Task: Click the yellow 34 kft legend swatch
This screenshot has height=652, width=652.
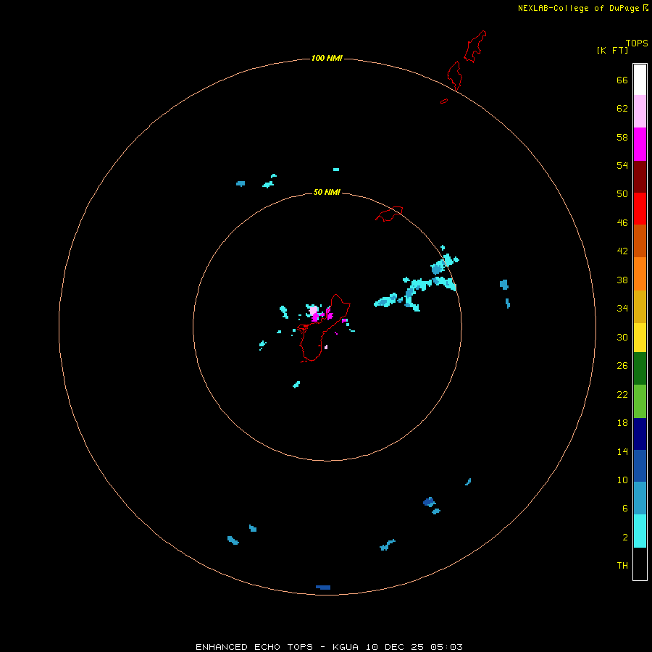Action: 640,338
